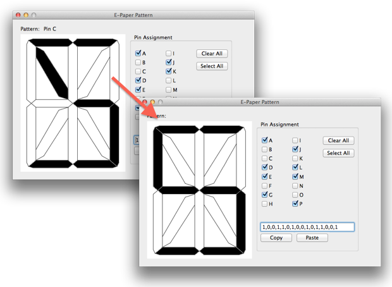The image size is (392, 287).
Task: Uncheck pin A in back window
Action: (138, 53)
